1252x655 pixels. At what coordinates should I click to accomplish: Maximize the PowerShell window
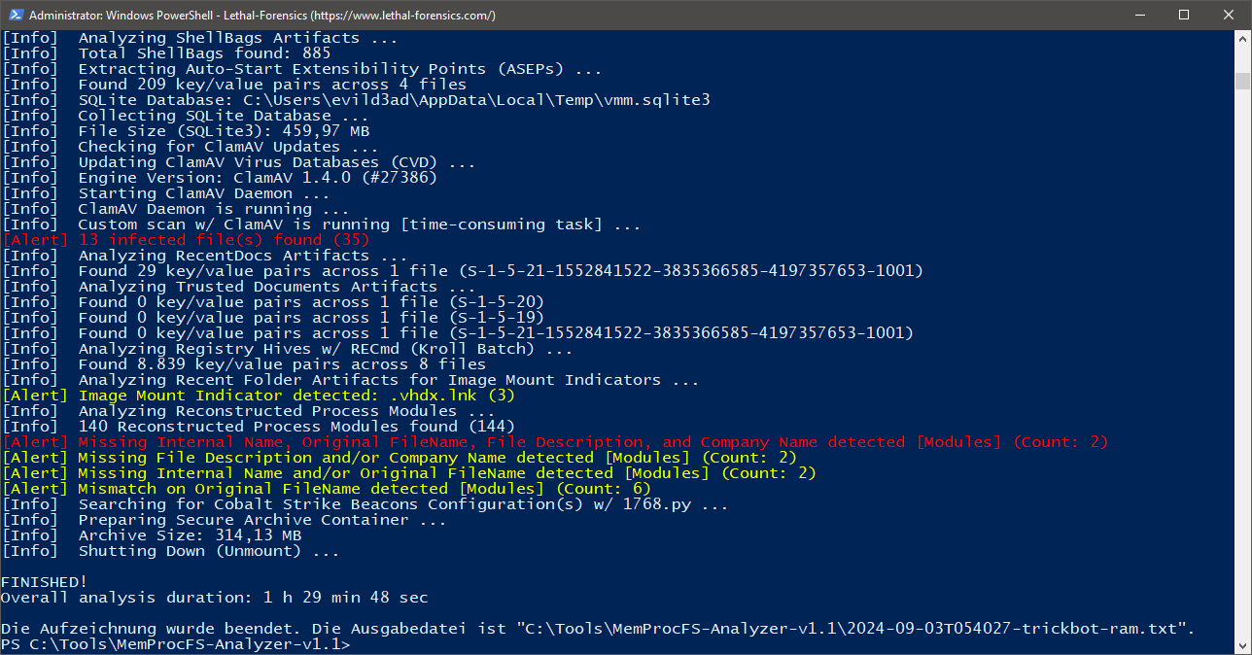[1183, 16]
